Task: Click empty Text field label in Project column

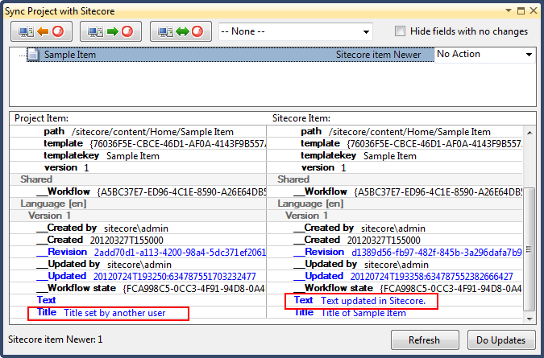Action: click(x=47, y=300)
